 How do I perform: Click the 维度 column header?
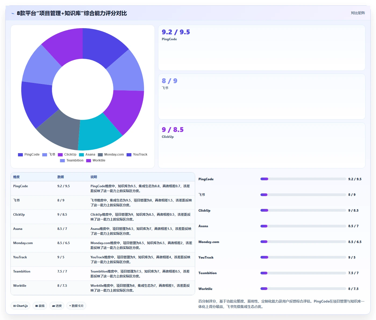(16, 177)
